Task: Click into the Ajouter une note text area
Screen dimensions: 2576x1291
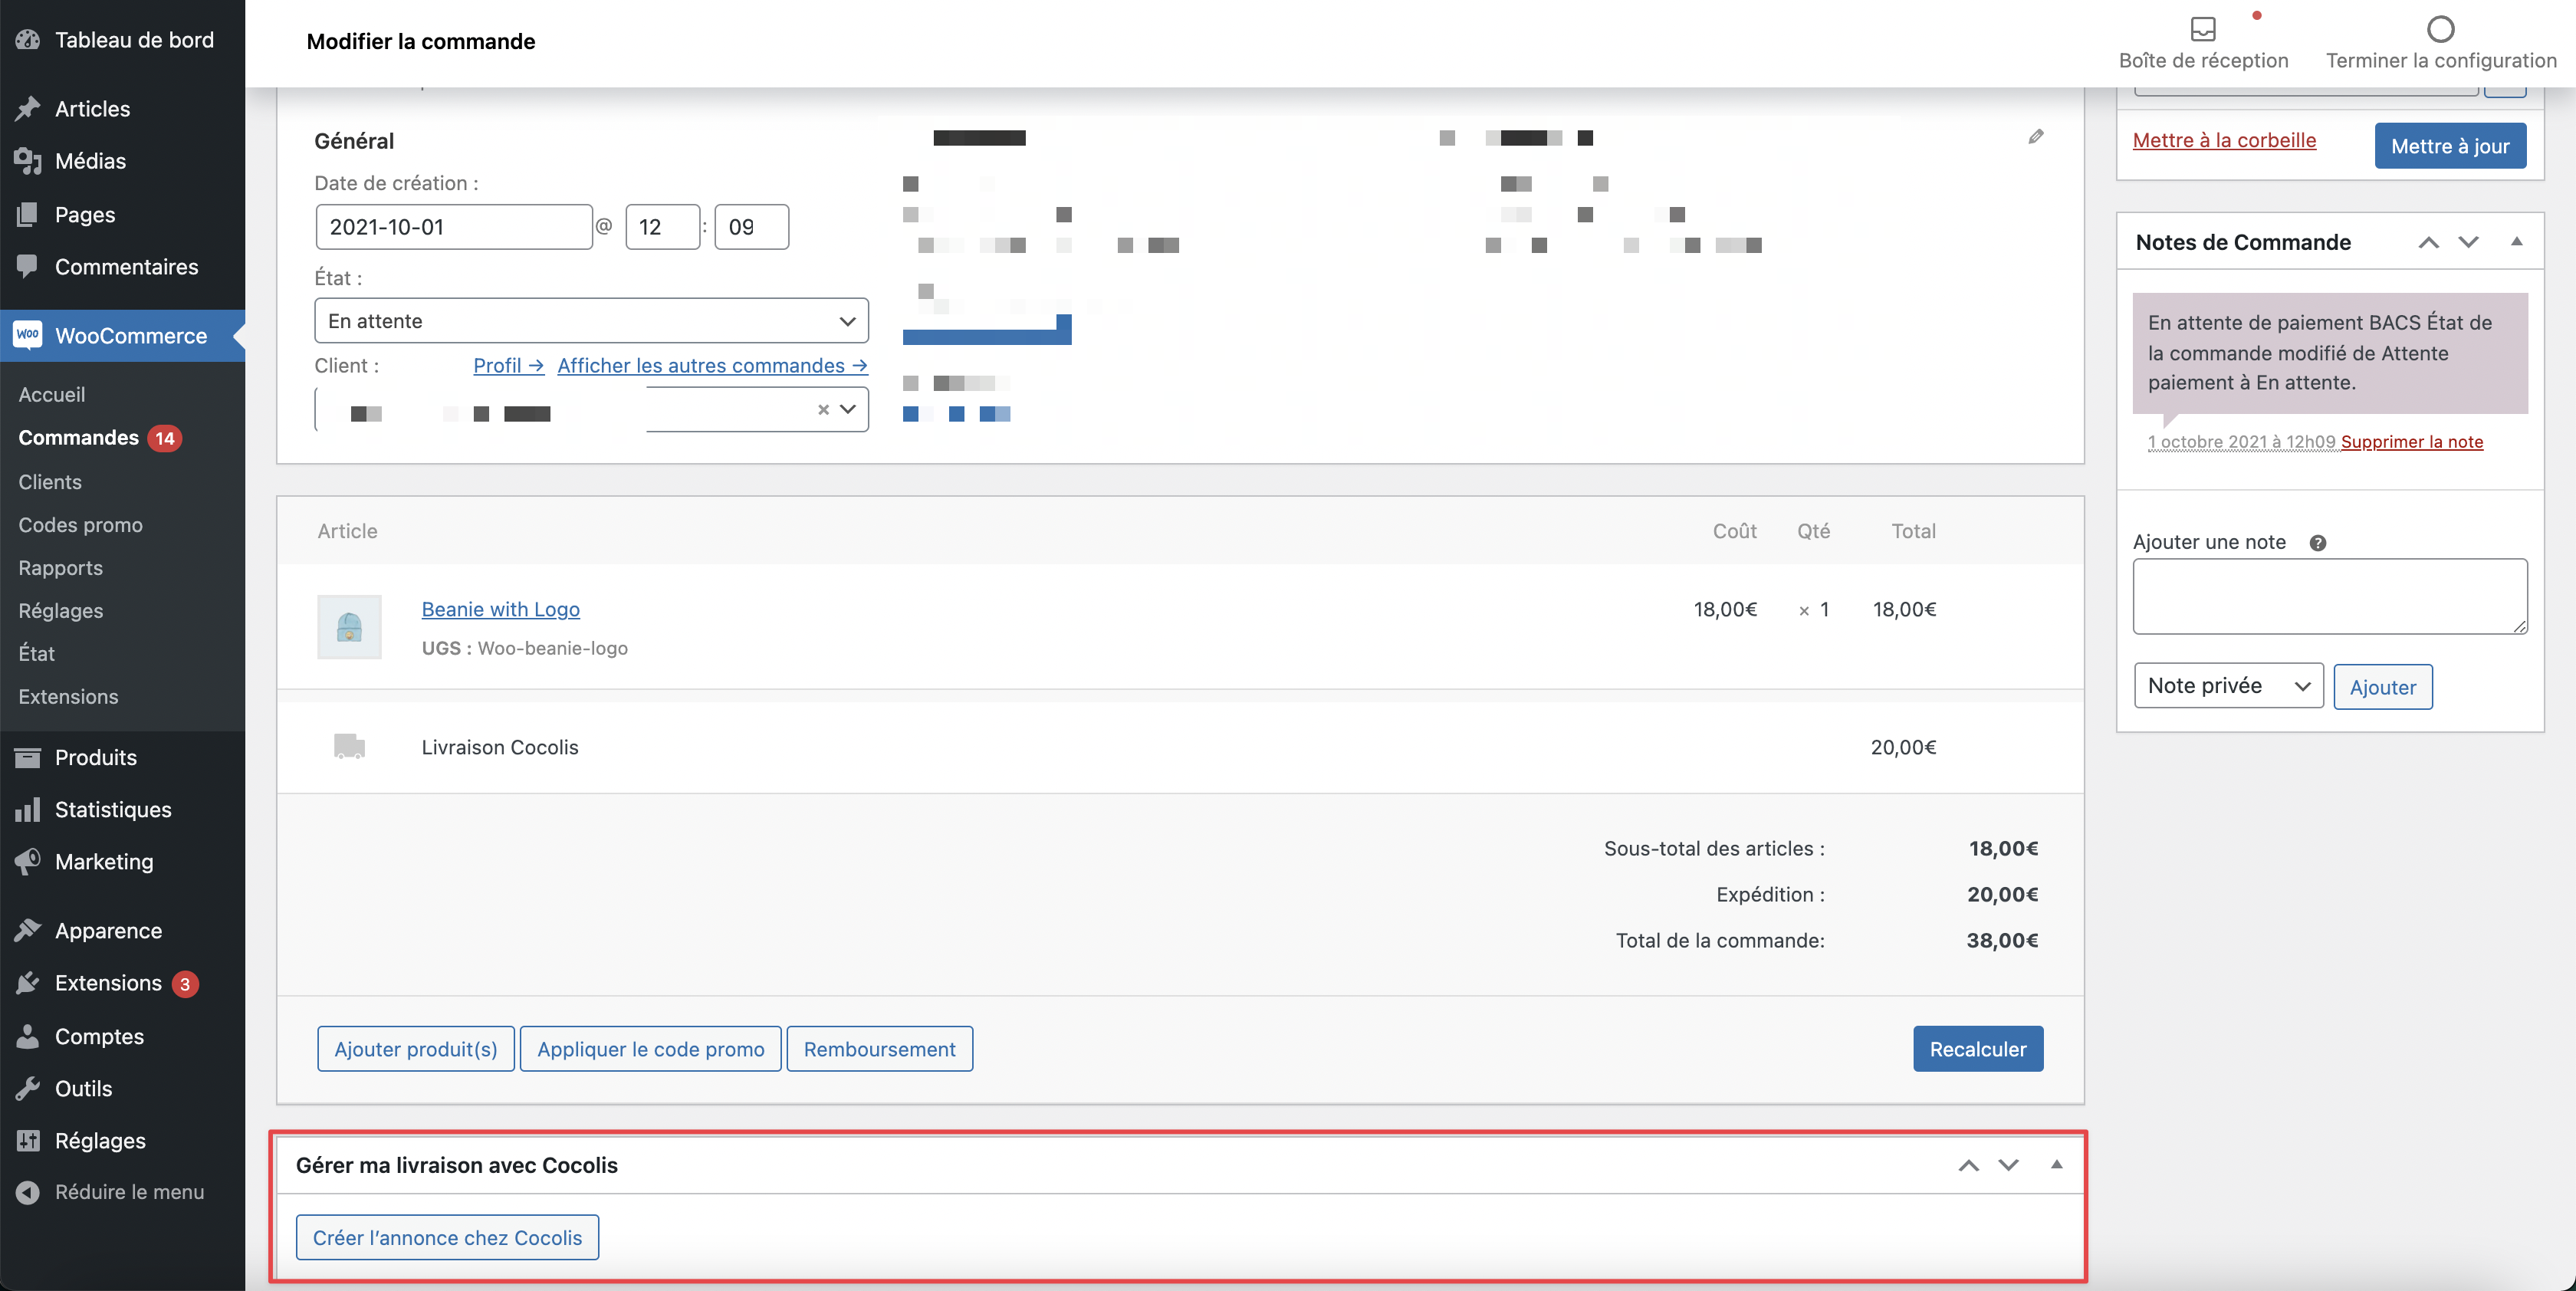Action: click(x=2329, y=596)
